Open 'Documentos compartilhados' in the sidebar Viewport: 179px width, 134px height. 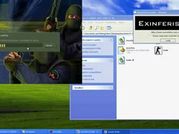click(x=92, y=72)
